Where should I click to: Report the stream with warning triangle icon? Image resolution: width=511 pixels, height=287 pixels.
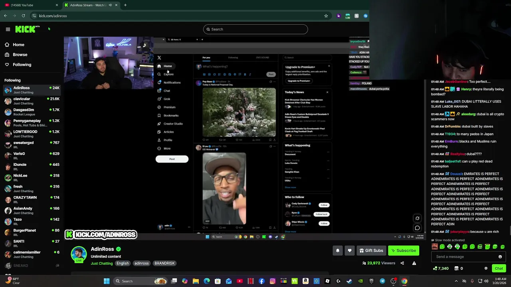414,263
